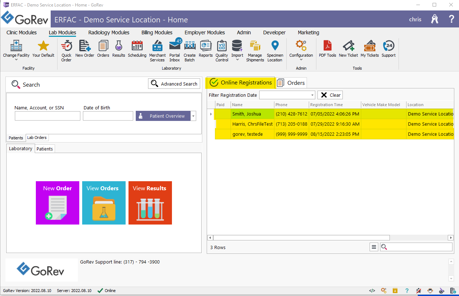Viewport: 459px width, 296px height.
Task: Open Advanced Search
Action: [174, 83]
